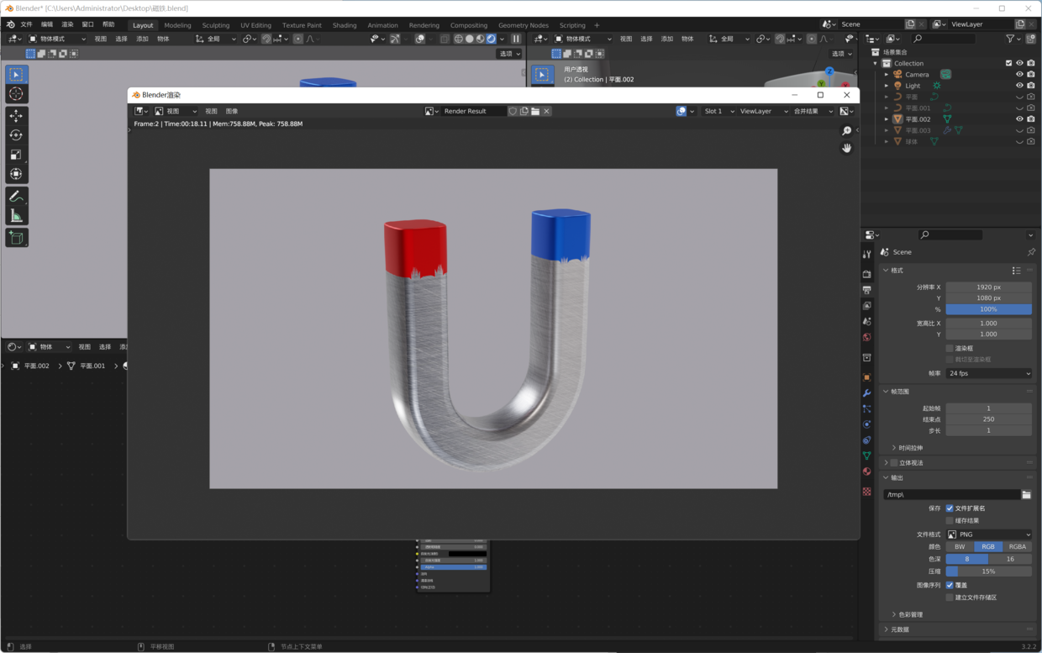The width and height of the screenshot is (1042, 653).
Task: Open the Slot 1 dropdown in render window
Action: click(718, 111)
